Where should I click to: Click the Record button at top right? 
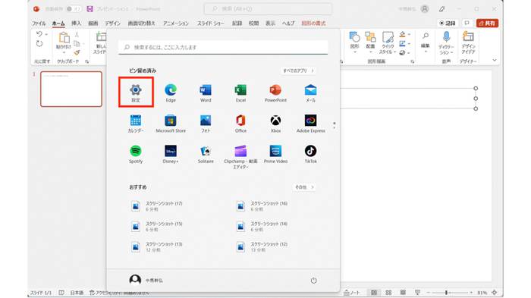[x=448, y=23]
